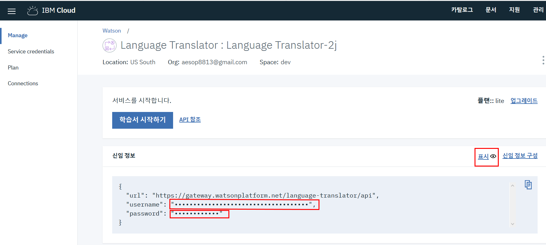Go to the Watson breadcrumb link
546x245 pixels.
112,31
